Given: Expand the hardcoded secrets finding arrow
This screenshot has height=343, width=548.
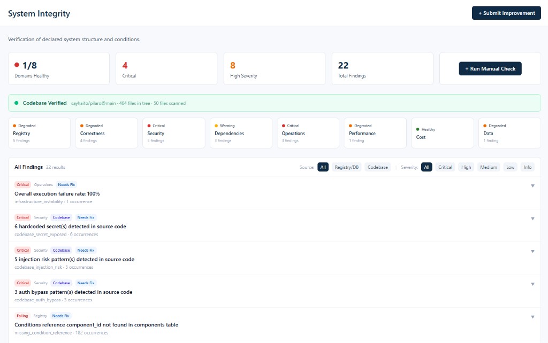Looking at the screenshot, I should pos(532,219).
